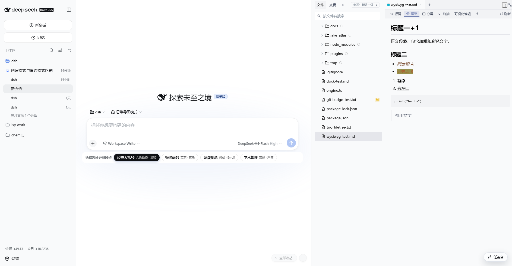Viewport: 512px width, 266px height.
Task: Select the 文件 tab in file panel
Action: [320, 5]
